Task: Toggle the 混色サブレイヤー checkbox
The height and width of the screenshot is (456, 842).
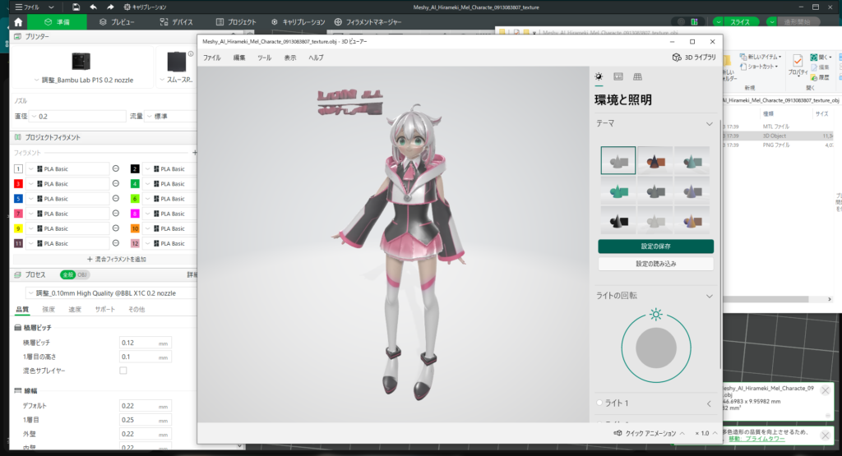Action: pos(123,371)
